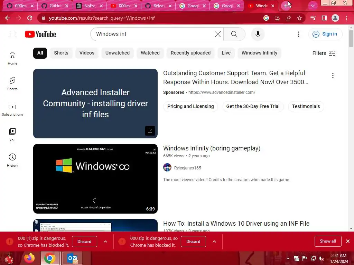Open the YouTube settings three-dot menu

point(299,34)
